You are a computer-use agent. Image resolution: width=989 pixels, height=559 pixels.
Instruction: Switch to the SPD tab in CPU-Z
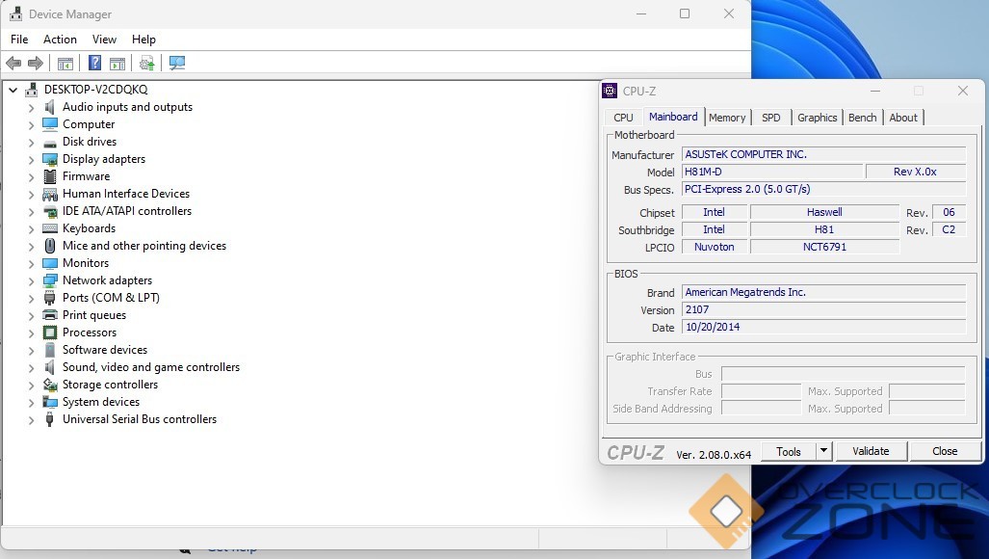tap(770, 118)
